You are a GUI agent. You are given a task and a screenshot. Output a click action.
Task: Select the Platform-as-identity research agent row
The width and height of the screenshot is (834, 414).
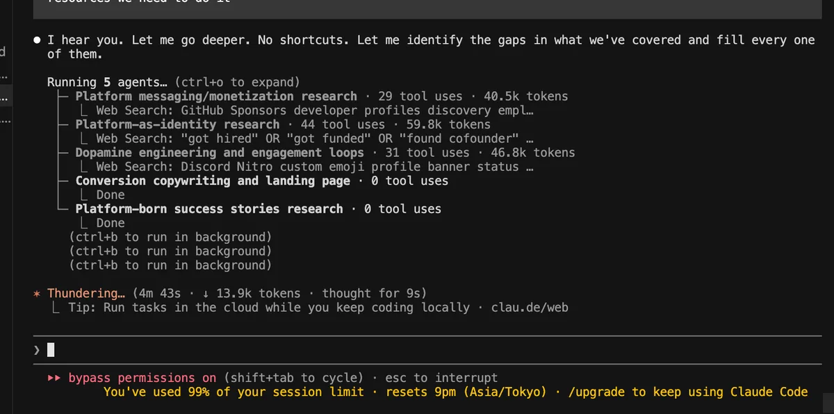177,124
